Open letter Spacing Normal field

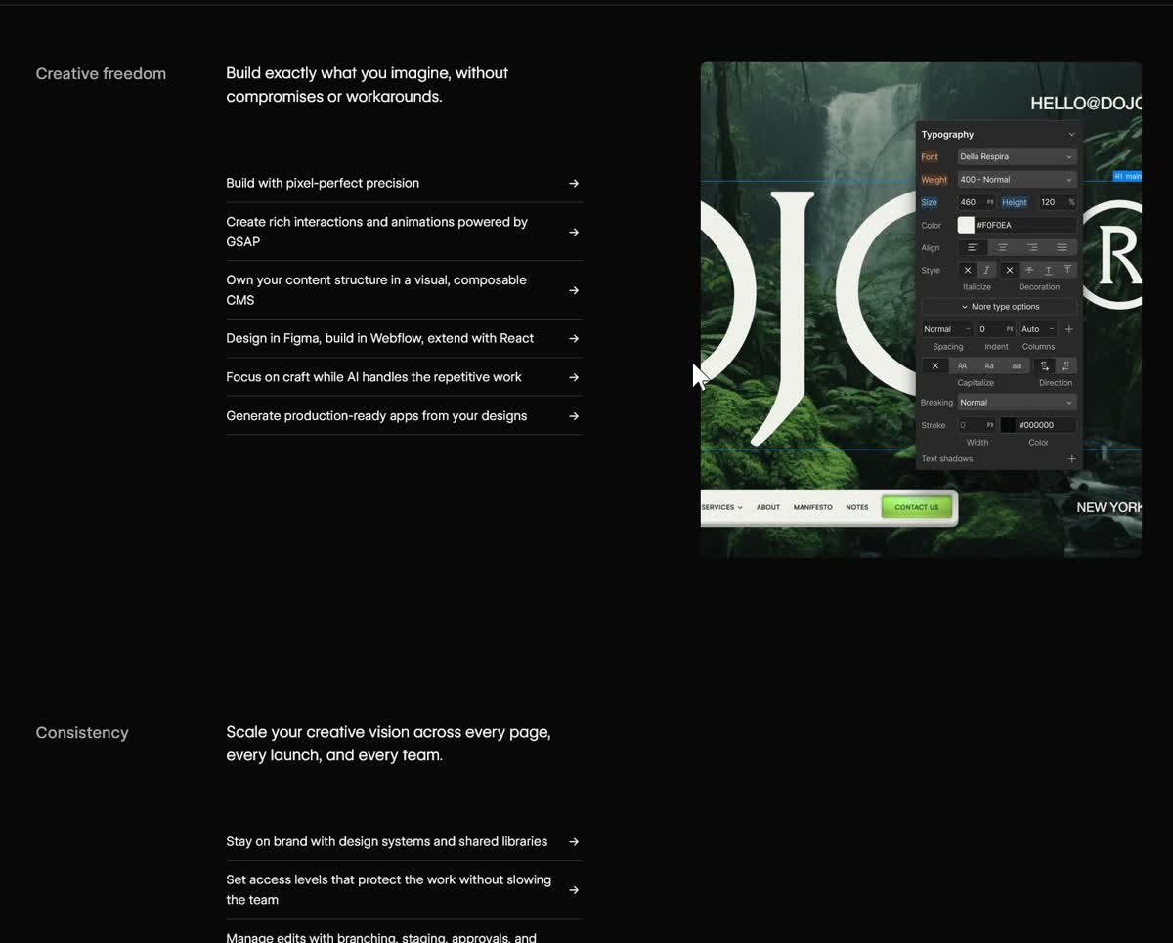[x=947, y=329]
